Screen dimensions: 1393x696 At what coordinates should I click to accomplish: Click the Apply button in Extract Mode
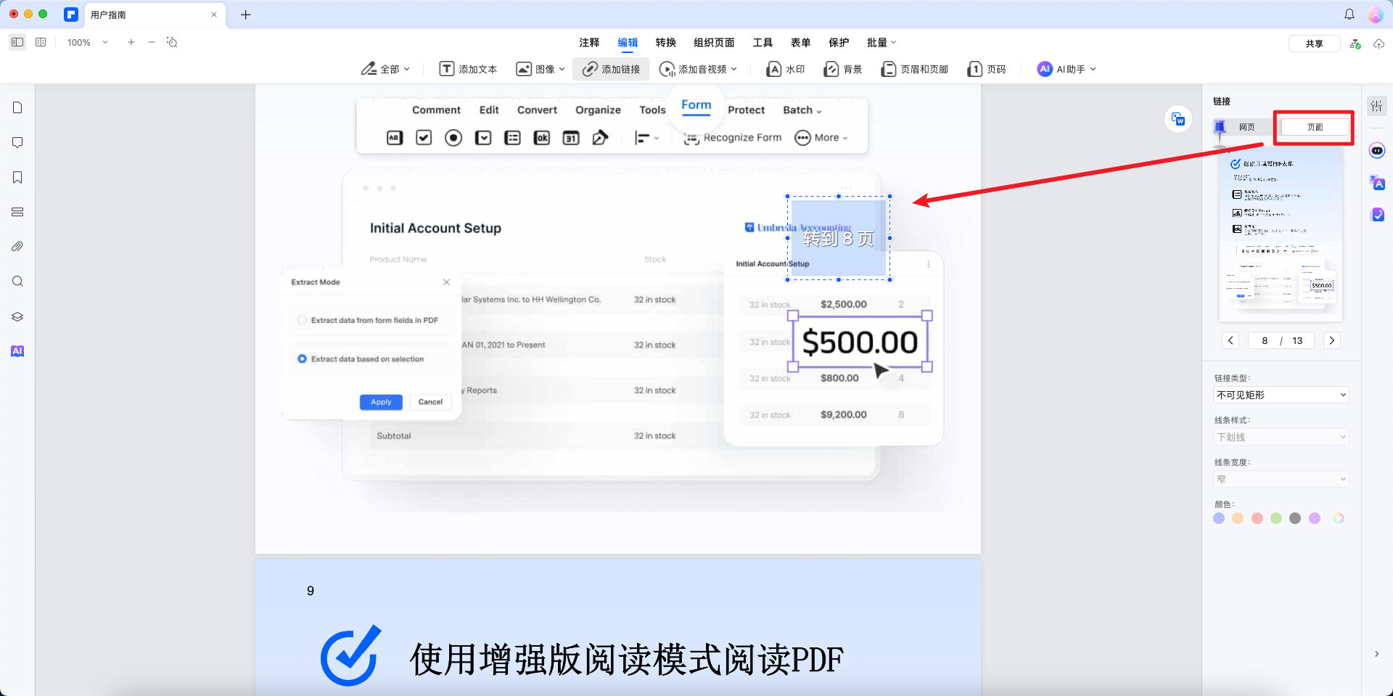(x=380, y=401)
